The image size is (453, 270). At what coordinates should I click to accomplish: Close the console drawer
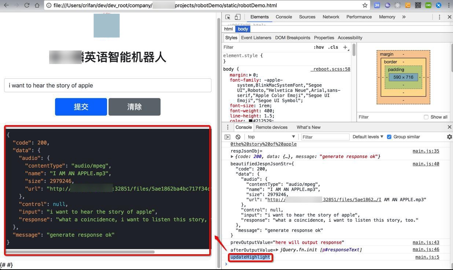(x=449, y=127)
